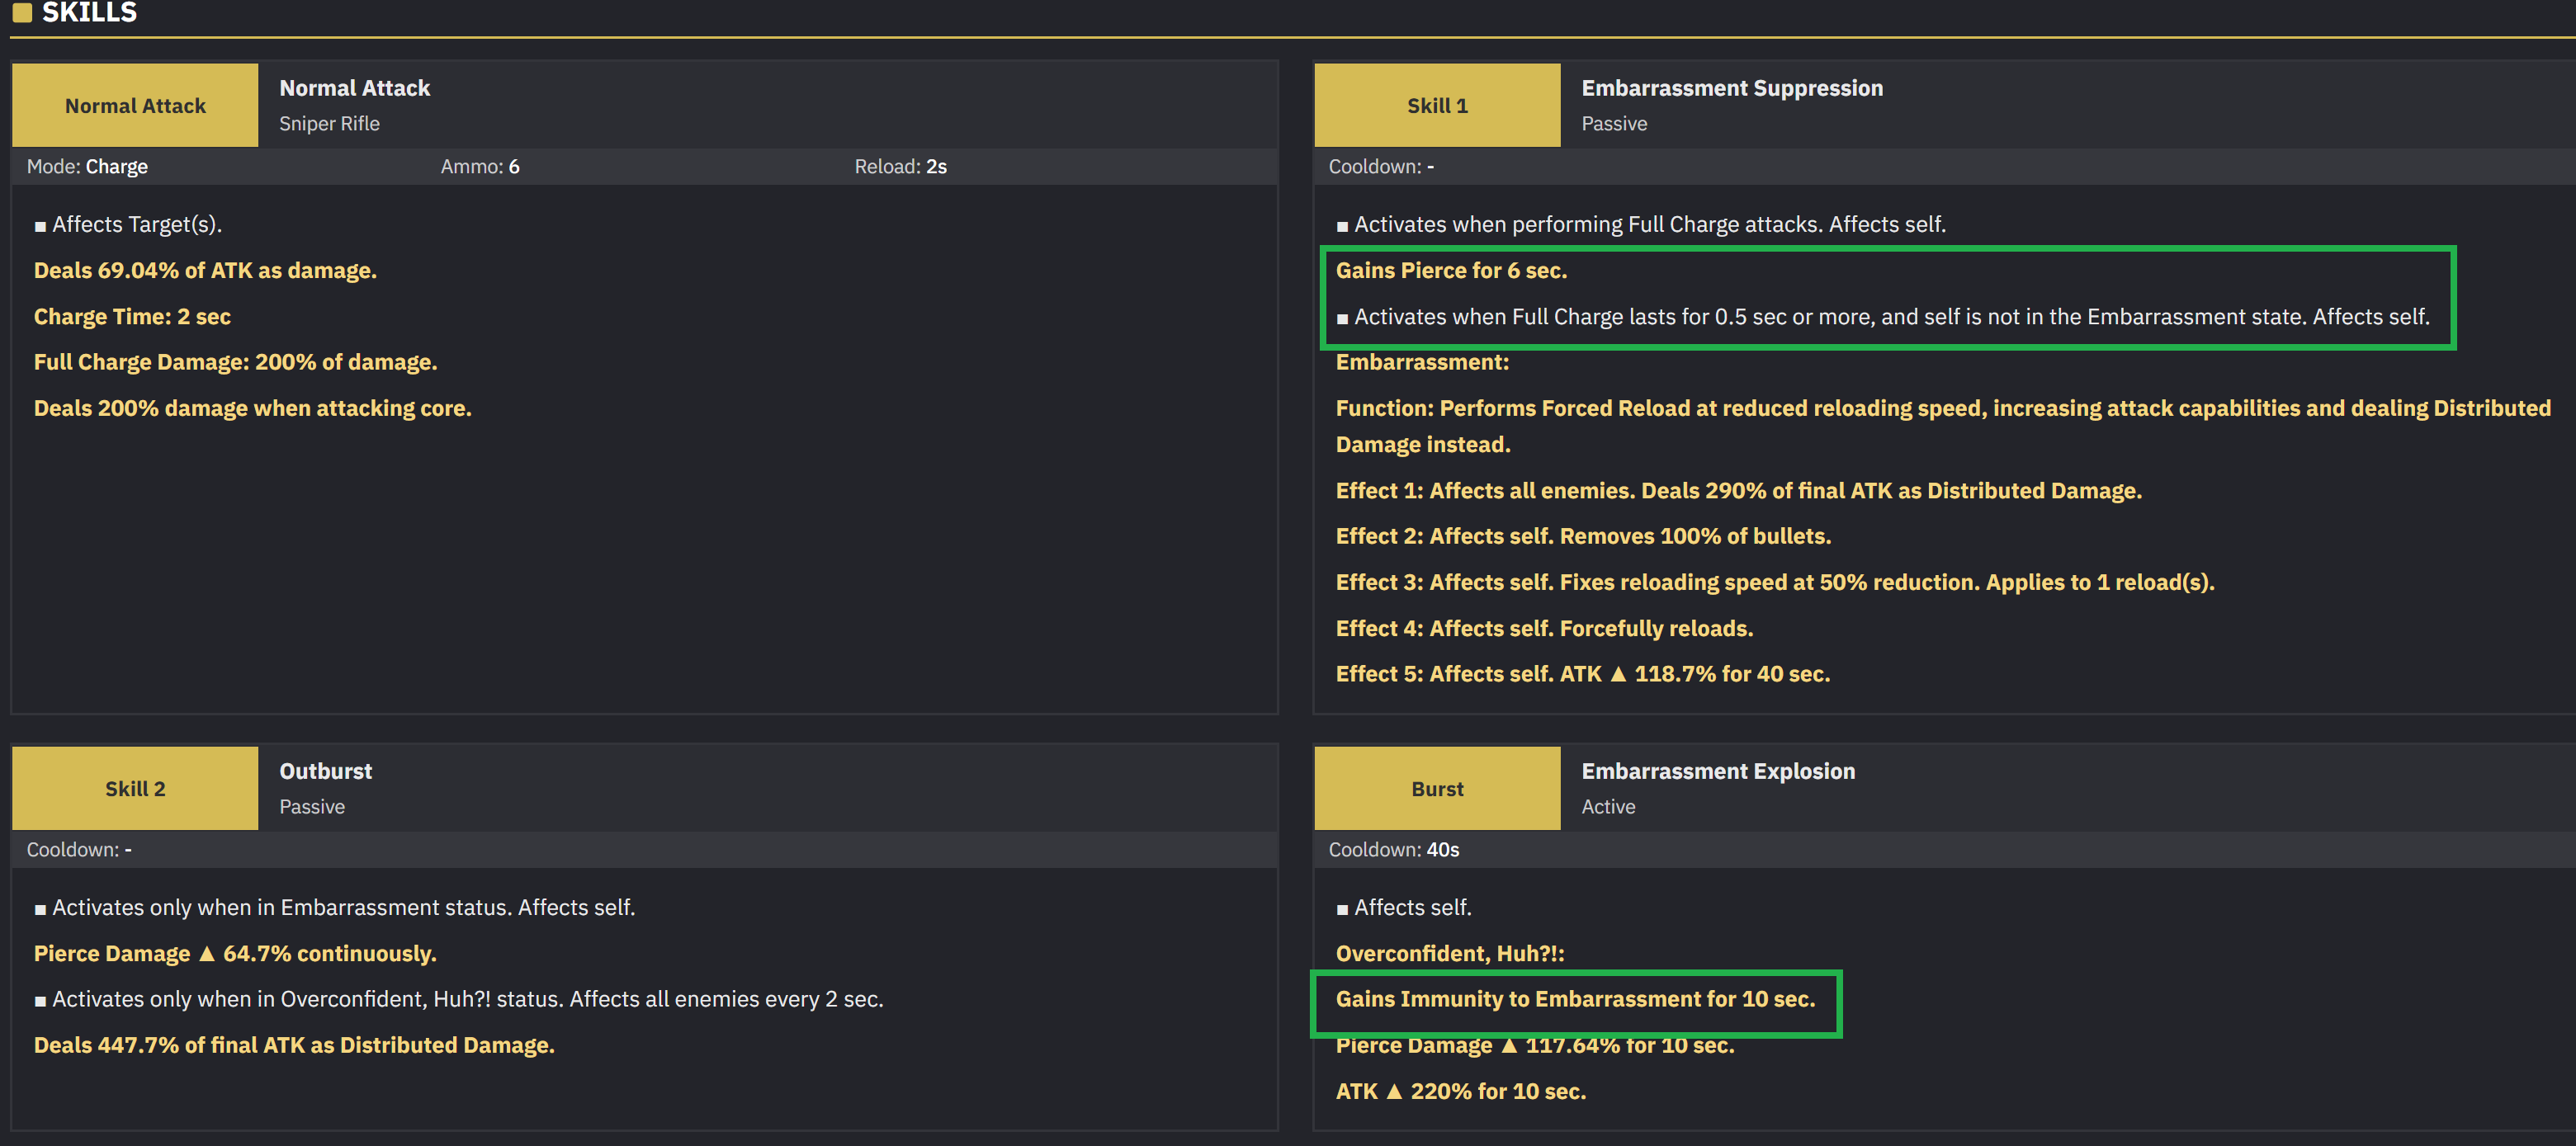This screenshot has height=1146, width=2576.
Task: Click the Sniper Rifle weapon type text
Action: pyautogui.click(x=329, y=124)
